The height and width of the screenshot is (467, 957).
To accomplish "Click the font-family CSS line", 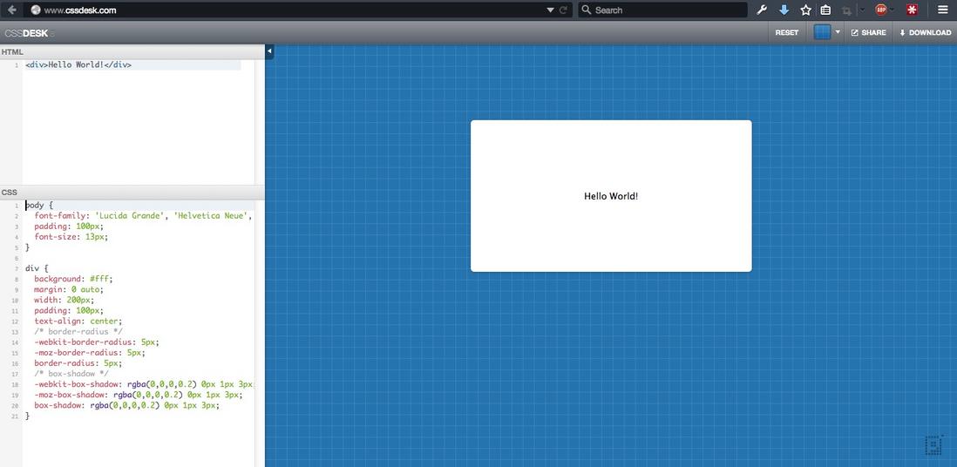I will pos(144,216).
